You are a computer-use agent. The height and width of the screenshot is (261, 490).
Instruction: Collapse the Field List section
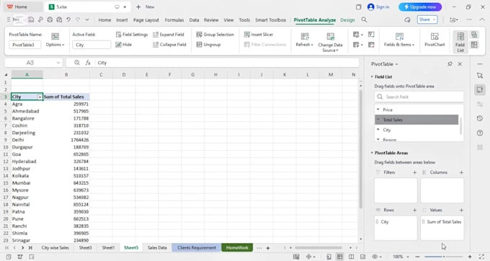(x=372, y=76)
